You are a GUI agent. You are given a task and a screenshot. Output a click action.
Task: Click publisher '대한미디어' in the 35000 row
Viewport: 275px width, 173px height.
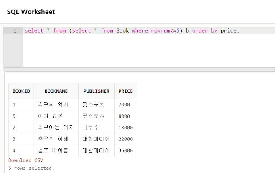click(x=96, y=150)
